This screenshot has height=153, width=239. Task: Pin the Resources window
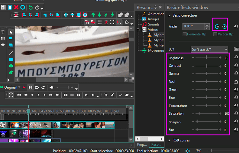pyautogui.click(x=155, y=7)
